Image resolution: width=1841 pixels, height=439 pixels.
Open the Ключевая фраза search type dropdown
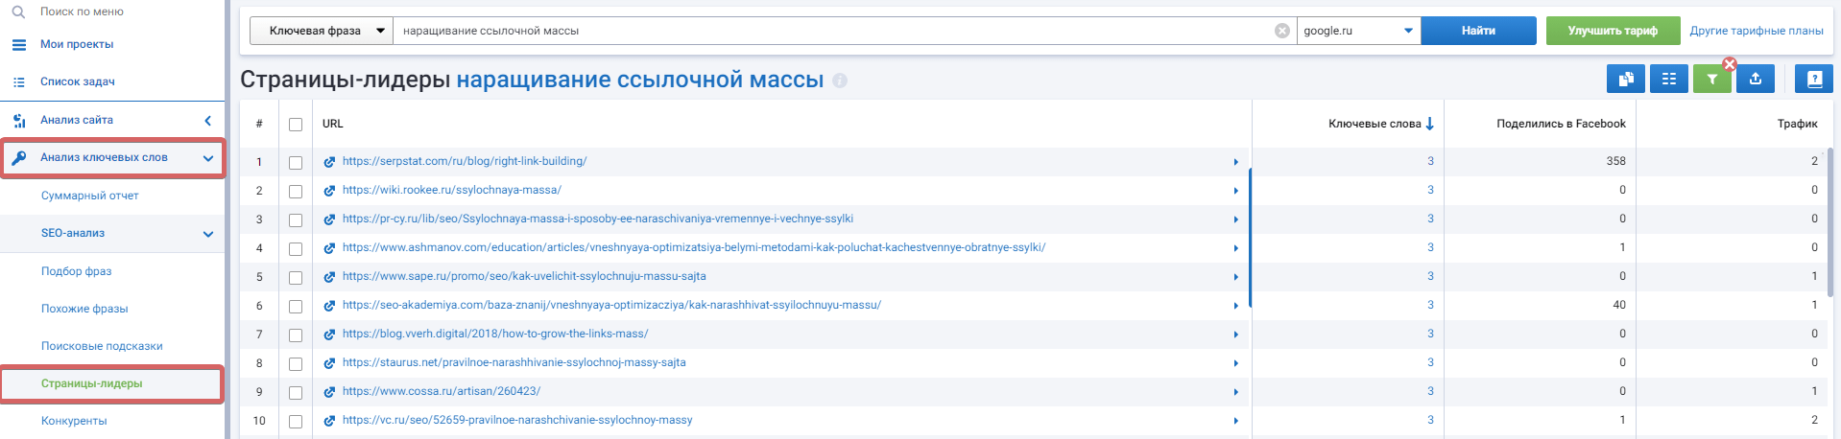(321, 31)
